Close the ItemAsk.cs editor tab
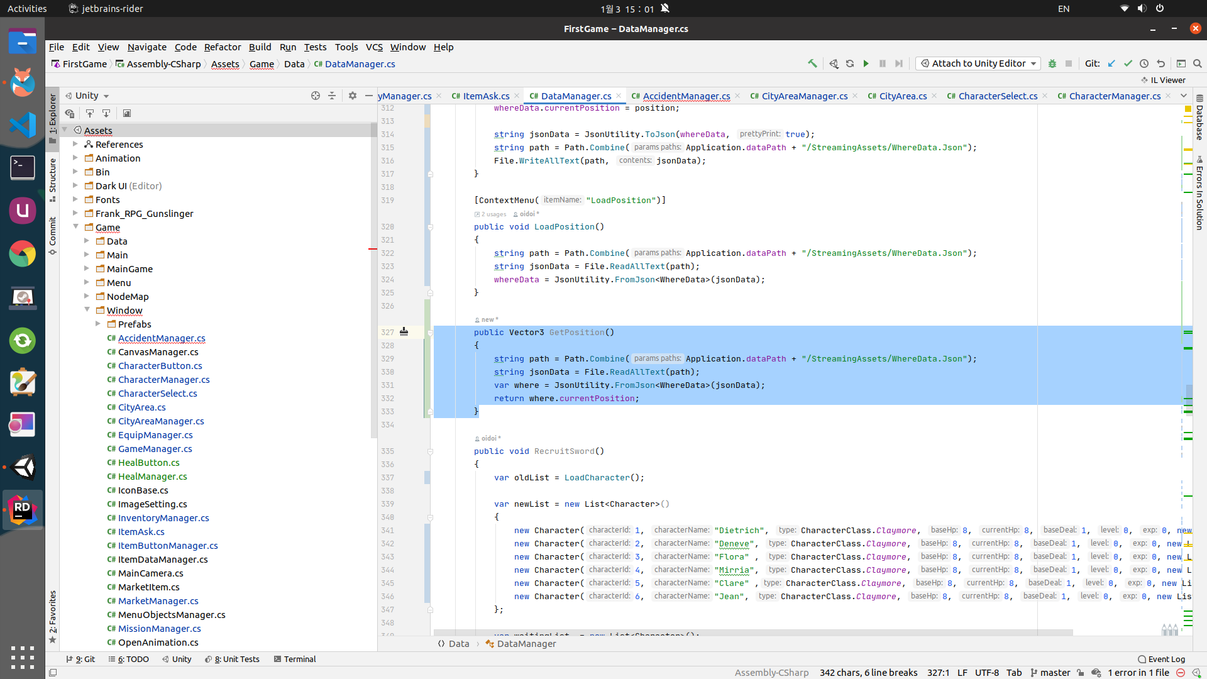 click(517, 96)
